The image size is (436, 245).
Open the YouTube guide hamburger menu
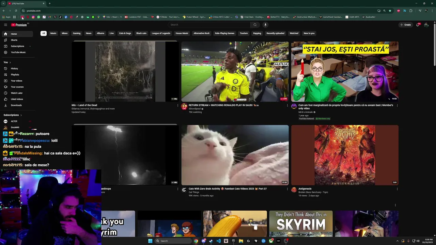(x=5, y=25)
